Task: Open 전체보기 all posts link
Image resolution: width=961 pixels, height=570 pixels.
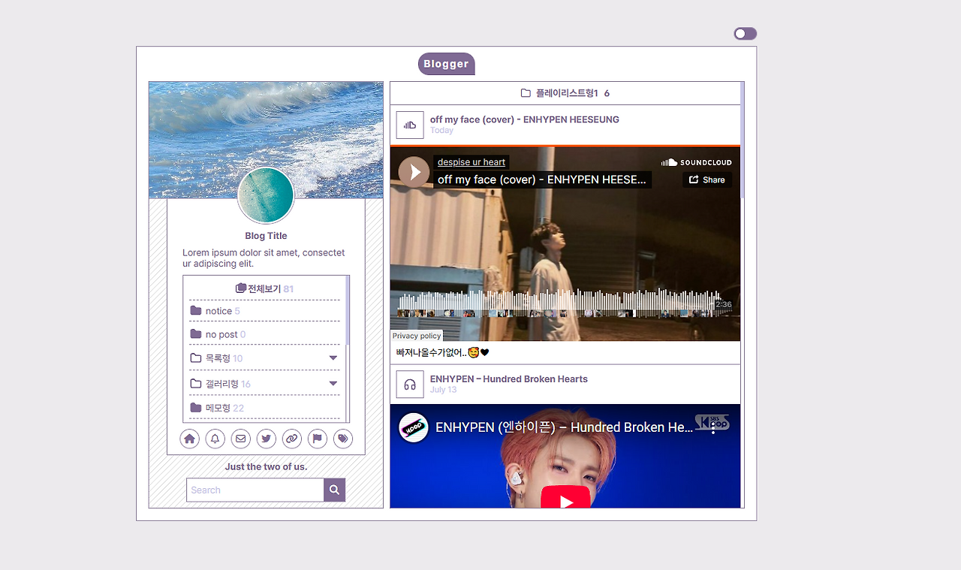Action: (264, 288)
